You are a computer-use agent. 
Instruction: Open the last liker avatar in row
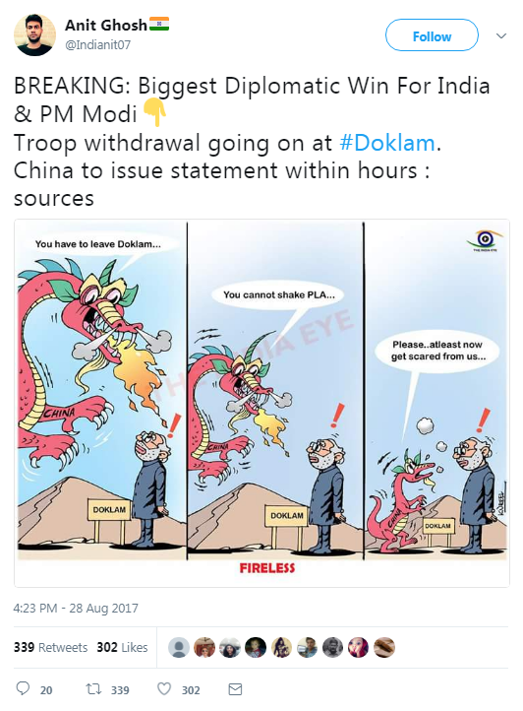(384, 647)
